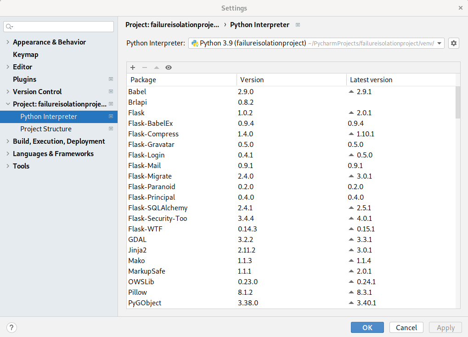Screen dimensions: 468x337
Task: Select the Babel package row
Action: click(x=291, y=92)
